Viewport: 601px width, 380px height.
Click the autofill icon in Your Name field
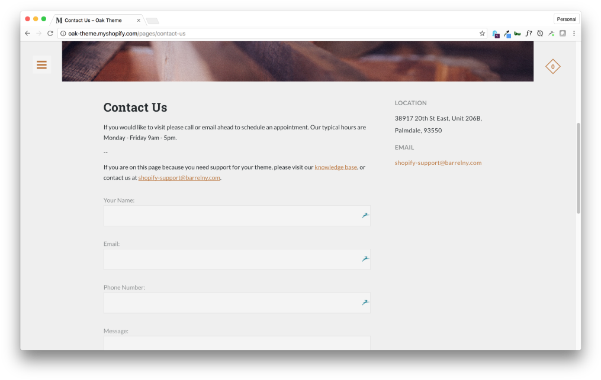(x=365, y=216)
